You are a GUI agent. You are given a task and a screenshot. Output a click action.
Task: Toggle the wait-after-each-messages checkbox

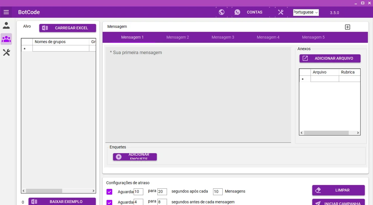(109, 192)
